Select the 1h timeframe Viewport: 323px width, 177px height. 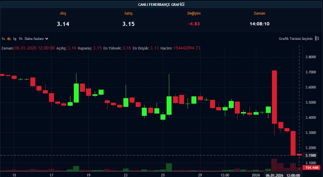click(20, 39)
